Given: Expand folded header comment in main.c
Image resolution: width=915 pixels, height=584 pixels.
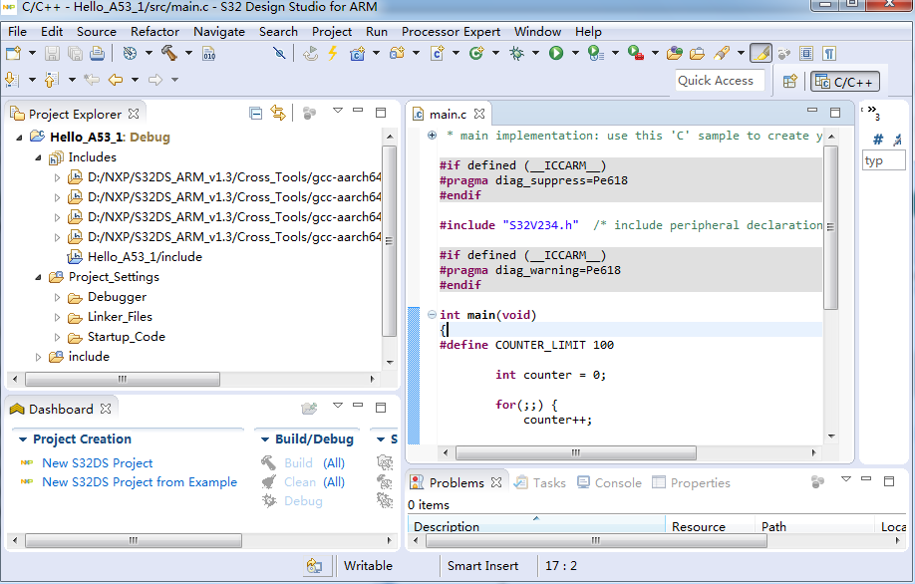Looking at the screenshot, I should [x=432, y=136].
